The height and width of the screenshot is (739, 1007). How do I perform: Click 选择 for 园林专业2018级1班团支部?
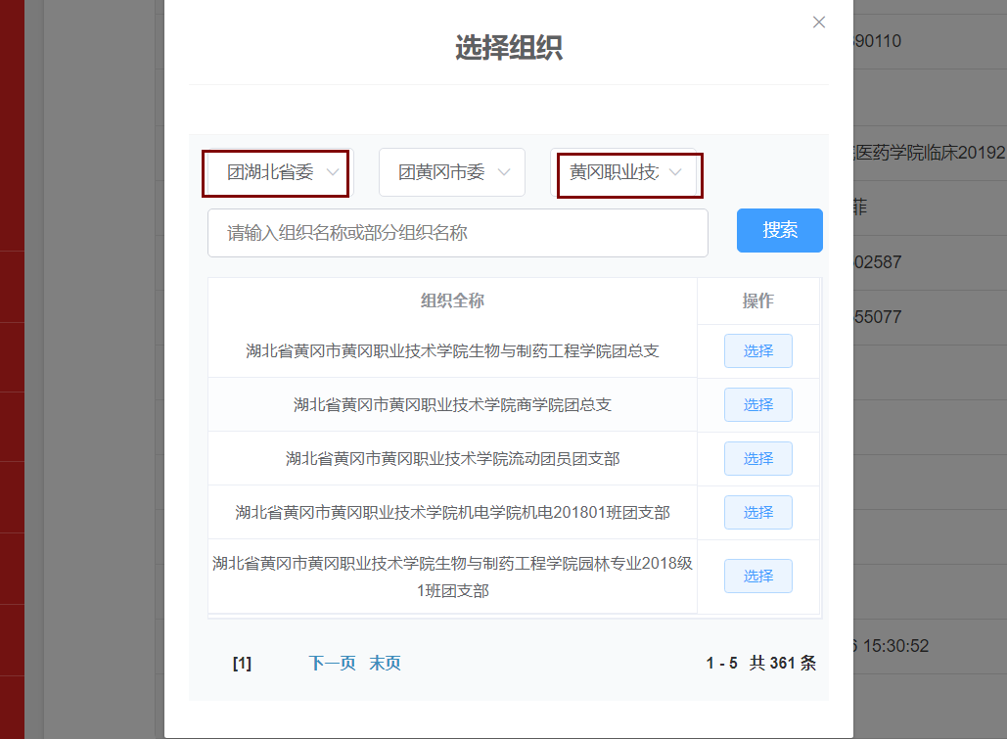point(757,576)
